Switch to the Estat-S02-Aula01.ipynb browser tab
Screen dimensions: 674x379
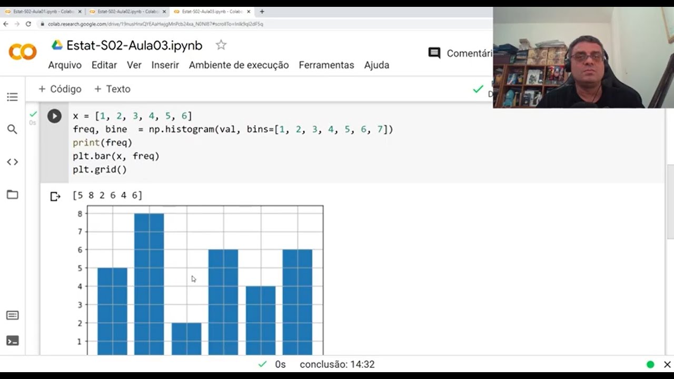click(43, 11)
